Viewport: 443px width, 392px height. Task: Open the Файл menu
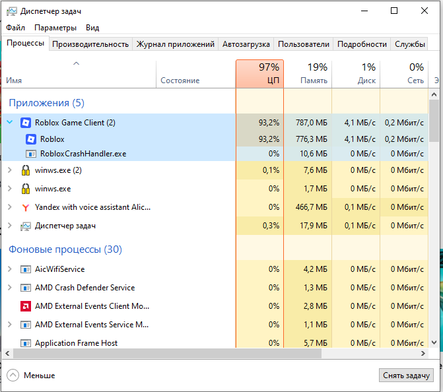point(16,28)
